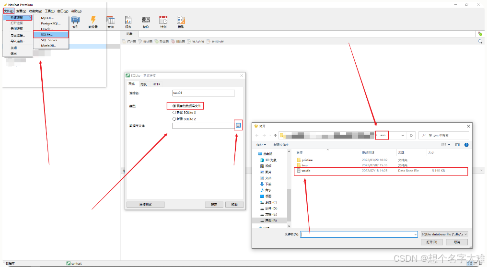Select 3D 对象 in the navigation pane
The width and height of the screenshot is (487, 267).
(x=268, y=160)
